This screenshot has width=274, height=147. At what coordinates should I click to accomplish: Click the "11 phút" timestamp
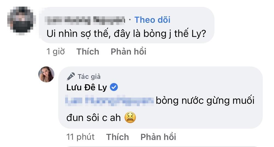[x=80, y=137]
